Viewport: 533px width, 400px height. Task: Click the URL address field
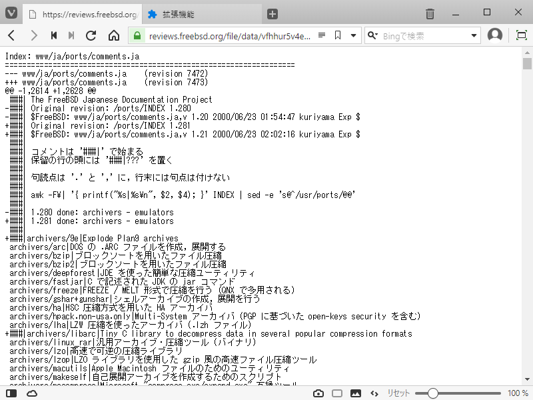point(229,36)
